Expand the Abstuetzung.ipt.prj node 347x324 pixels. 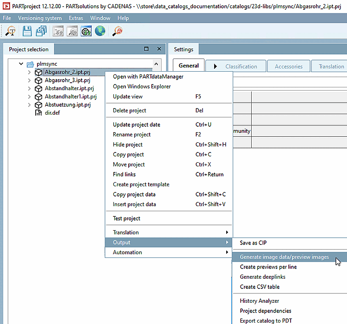point(29,105)
